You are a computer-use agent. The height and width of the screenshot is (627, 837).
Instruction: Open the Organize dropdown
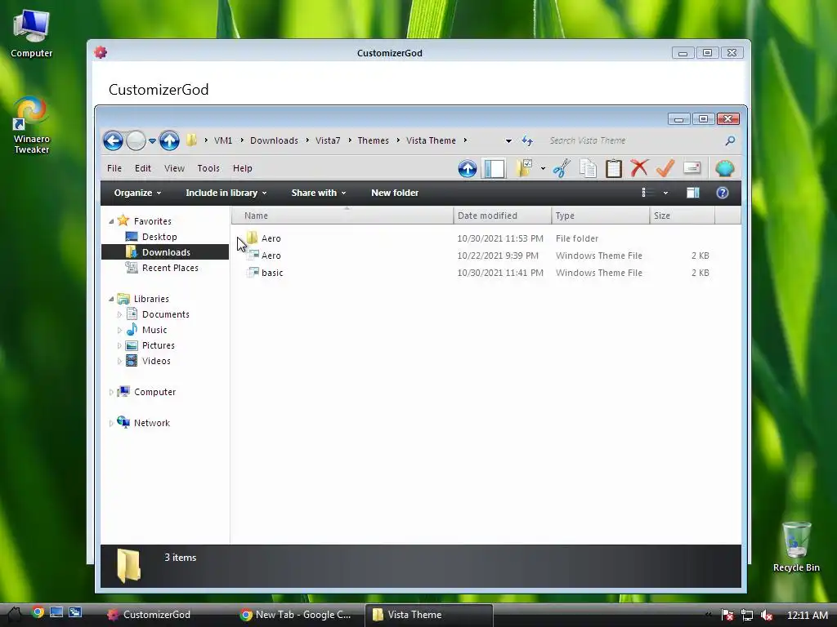point(137,193)
